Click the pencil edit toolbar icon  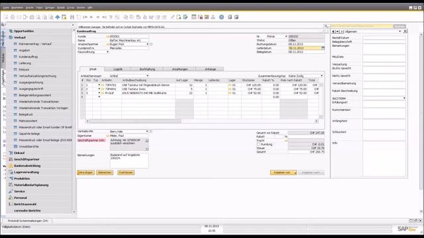[x=172, y=17]
